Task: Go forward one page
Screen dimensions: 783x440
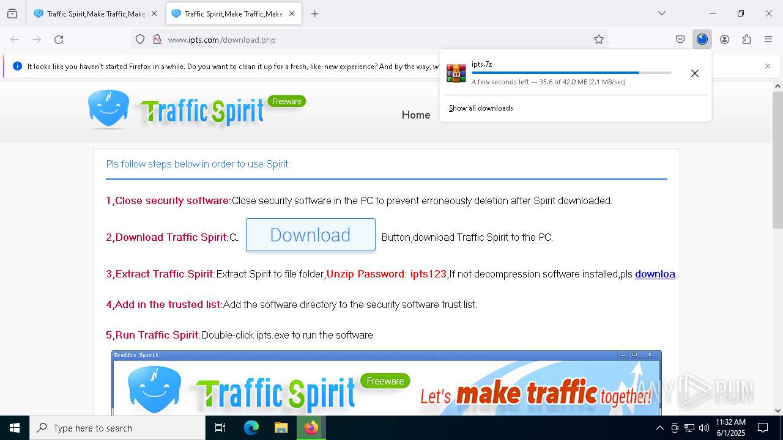Action: coord(37,40)
